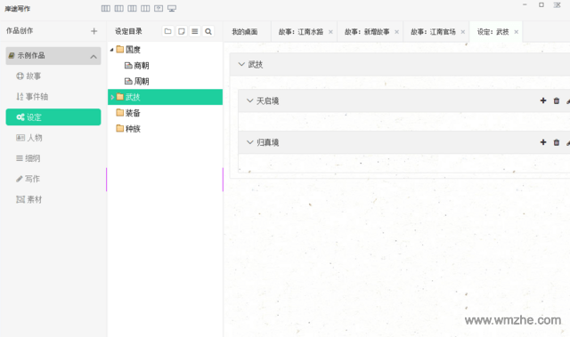Collapse the 天启境 section chevron
The image size is (570, 337).
point(249,100)
